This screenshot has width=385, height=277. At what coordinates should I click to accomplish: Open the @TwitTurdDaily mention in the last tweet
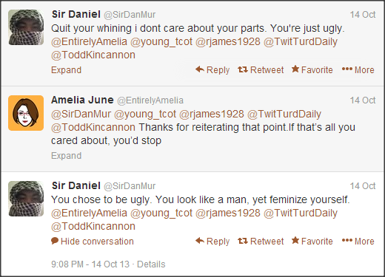[x=301, y=213]
